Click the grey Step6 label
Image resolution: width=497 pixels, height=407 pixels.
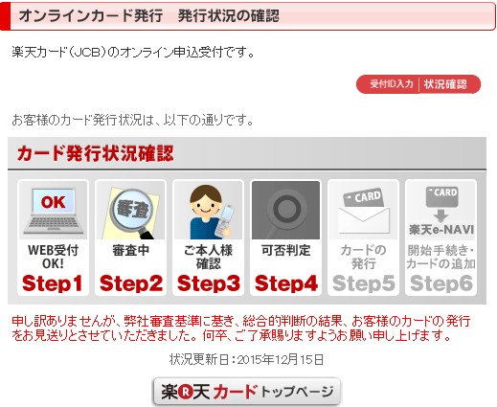pyautogui.click(x=441, y=283)
